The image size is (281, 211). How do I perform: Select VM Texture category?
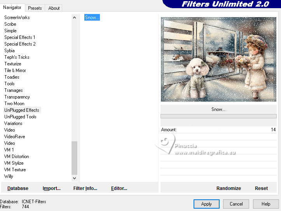[15, 170]
